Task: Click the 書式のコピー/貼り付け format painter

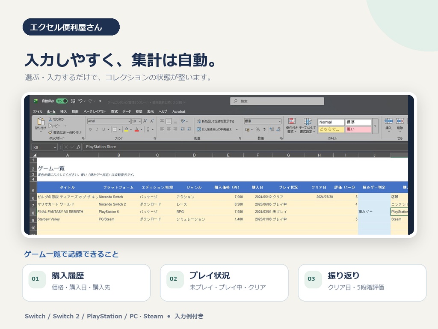Action: point(65,132)
